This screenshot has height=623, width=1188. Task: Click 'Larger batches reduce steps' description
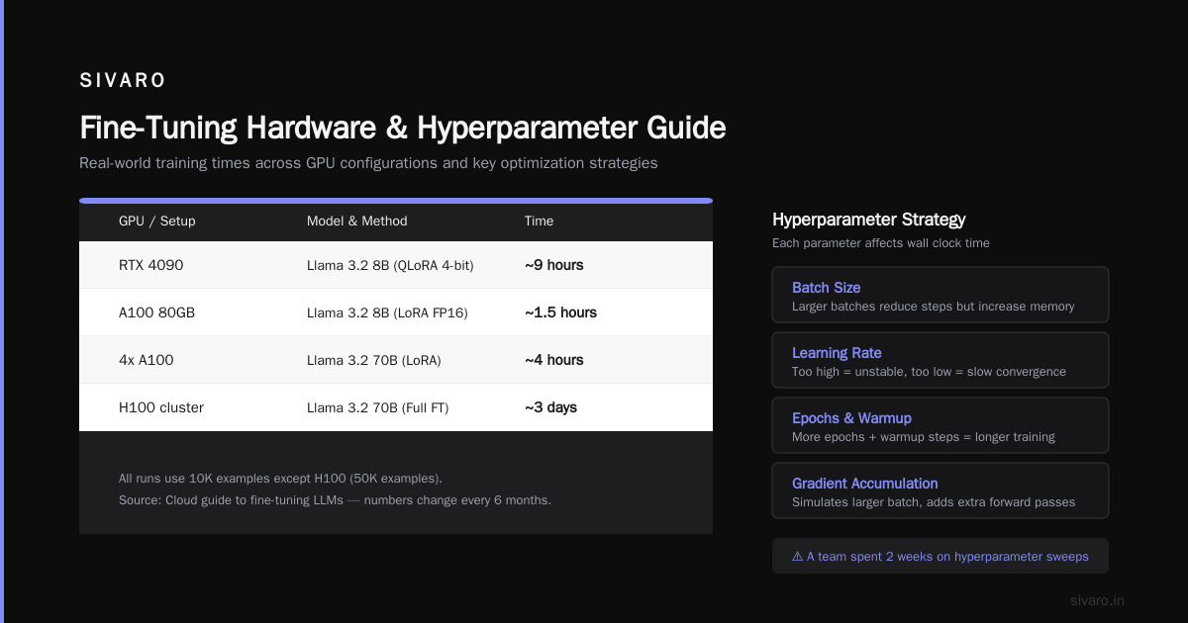click(x=934, y=307)
